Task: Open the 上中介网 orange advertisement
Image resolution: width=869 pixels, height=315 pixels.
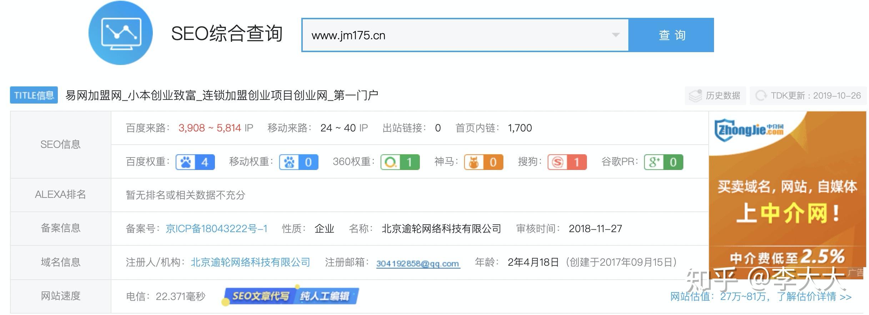Action: click(788, 195)
